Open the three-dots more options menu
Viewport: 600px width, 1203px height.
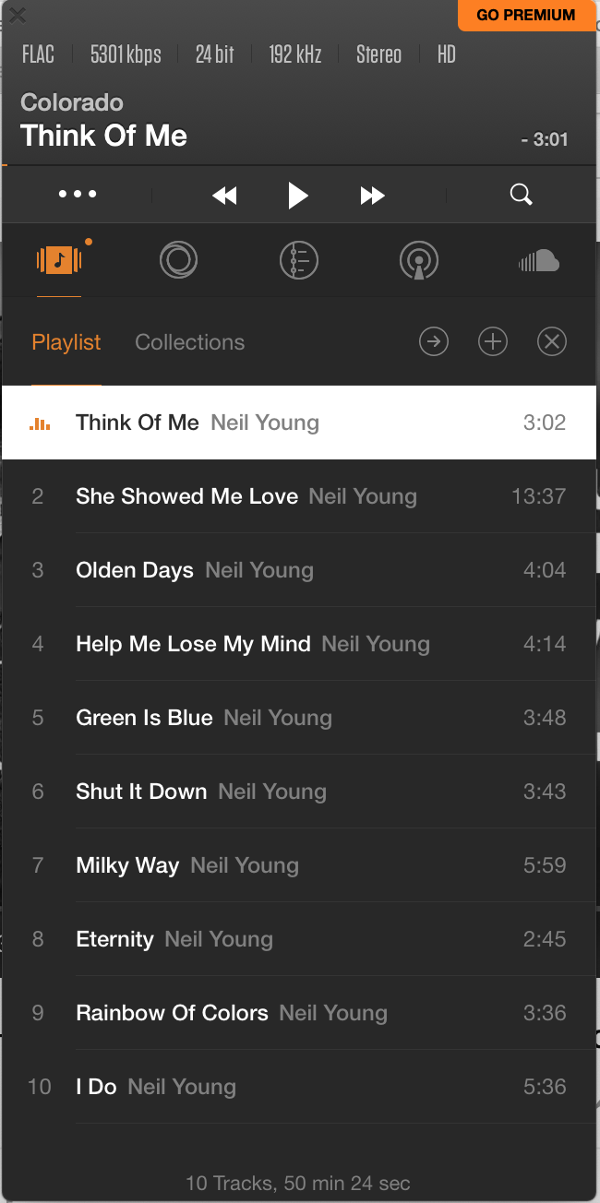(x=78, y=195)
